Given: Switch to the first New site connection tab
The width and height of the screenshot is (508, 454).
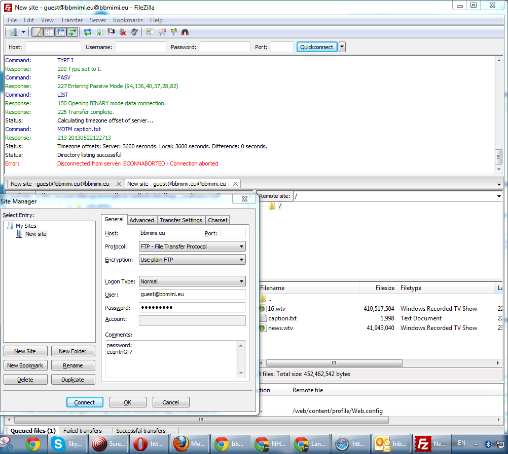Looking at the screenshot, I should [x=60, y=184].
